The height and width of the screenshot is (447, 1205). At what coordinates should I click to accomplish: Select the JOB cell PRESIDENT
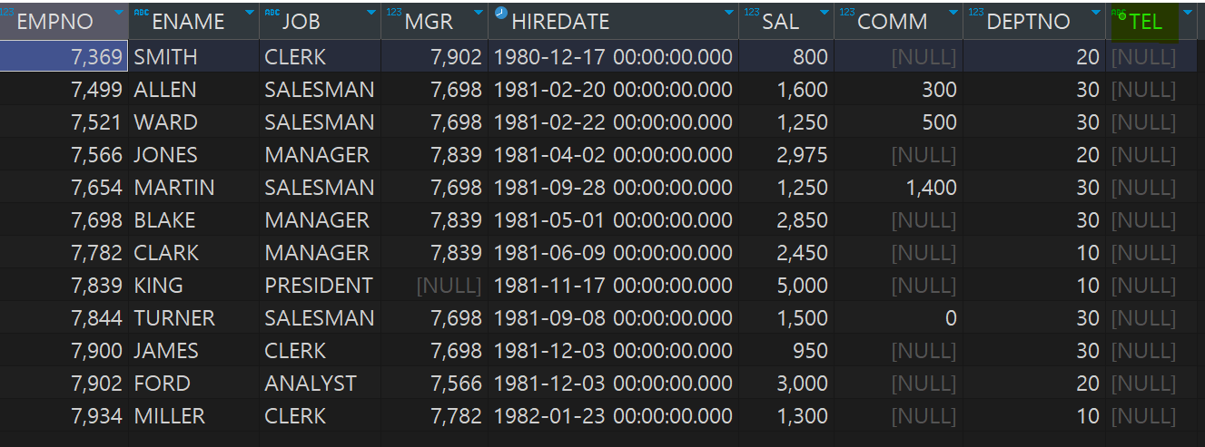pos(321,286)
